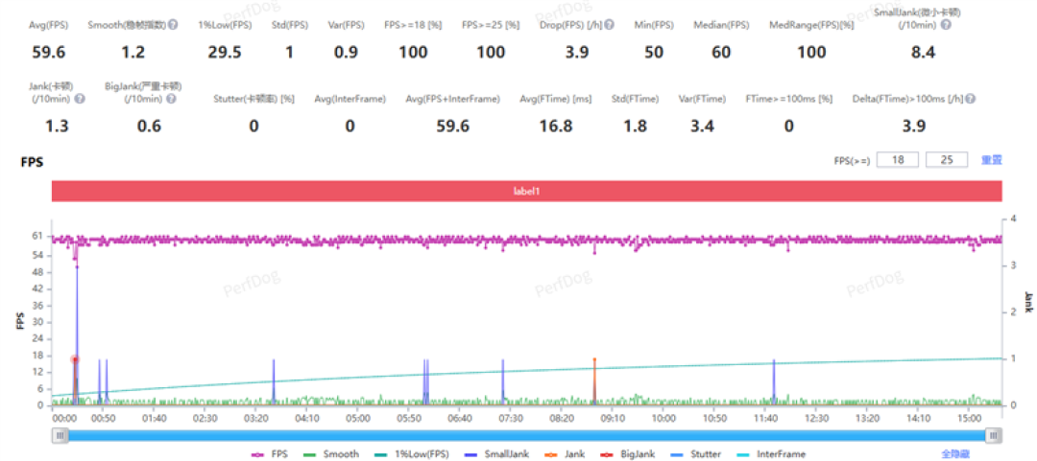Open help icon beside BigJank (/10min)

[x=171, y=99]
